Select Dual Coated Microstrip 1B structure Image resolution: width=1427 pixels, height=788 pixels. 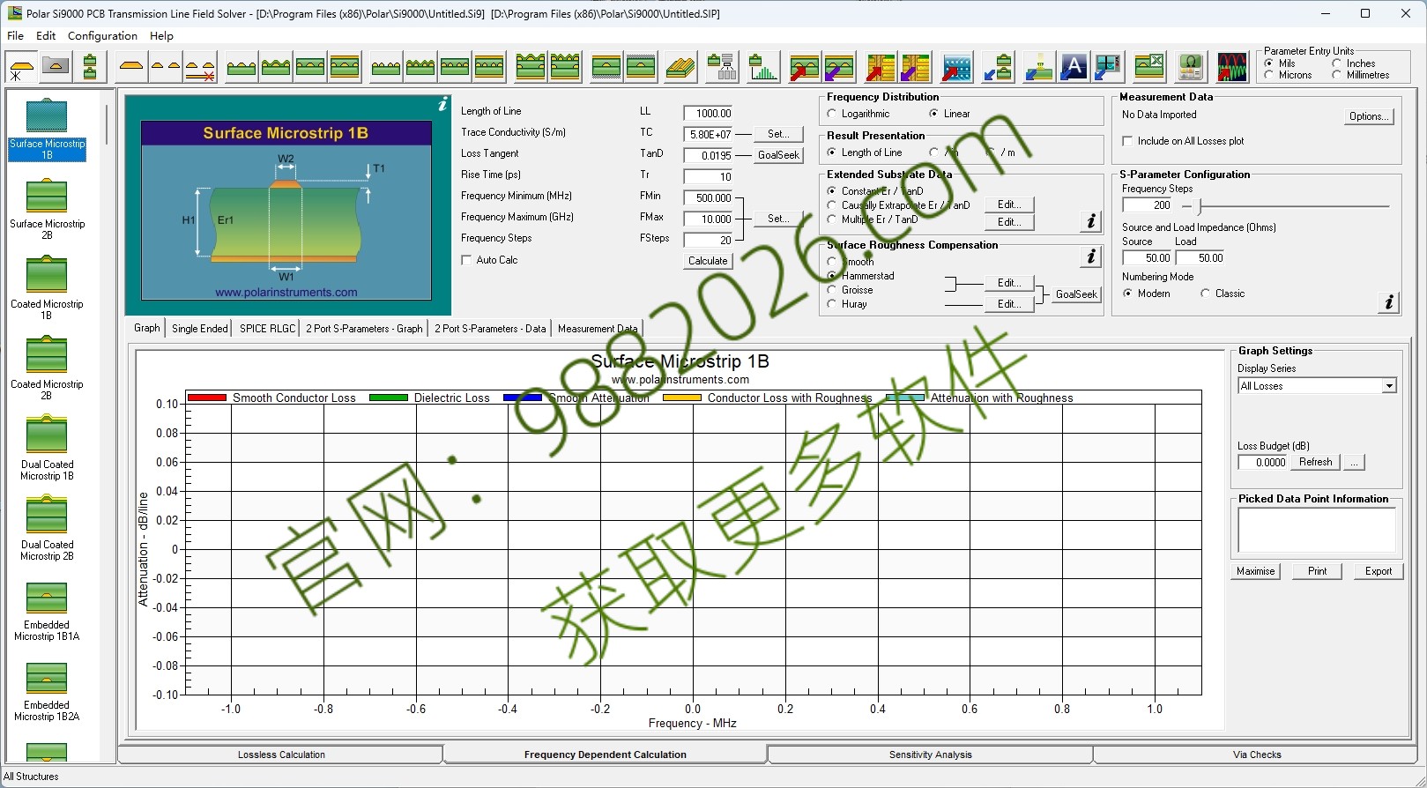[47, 449]
